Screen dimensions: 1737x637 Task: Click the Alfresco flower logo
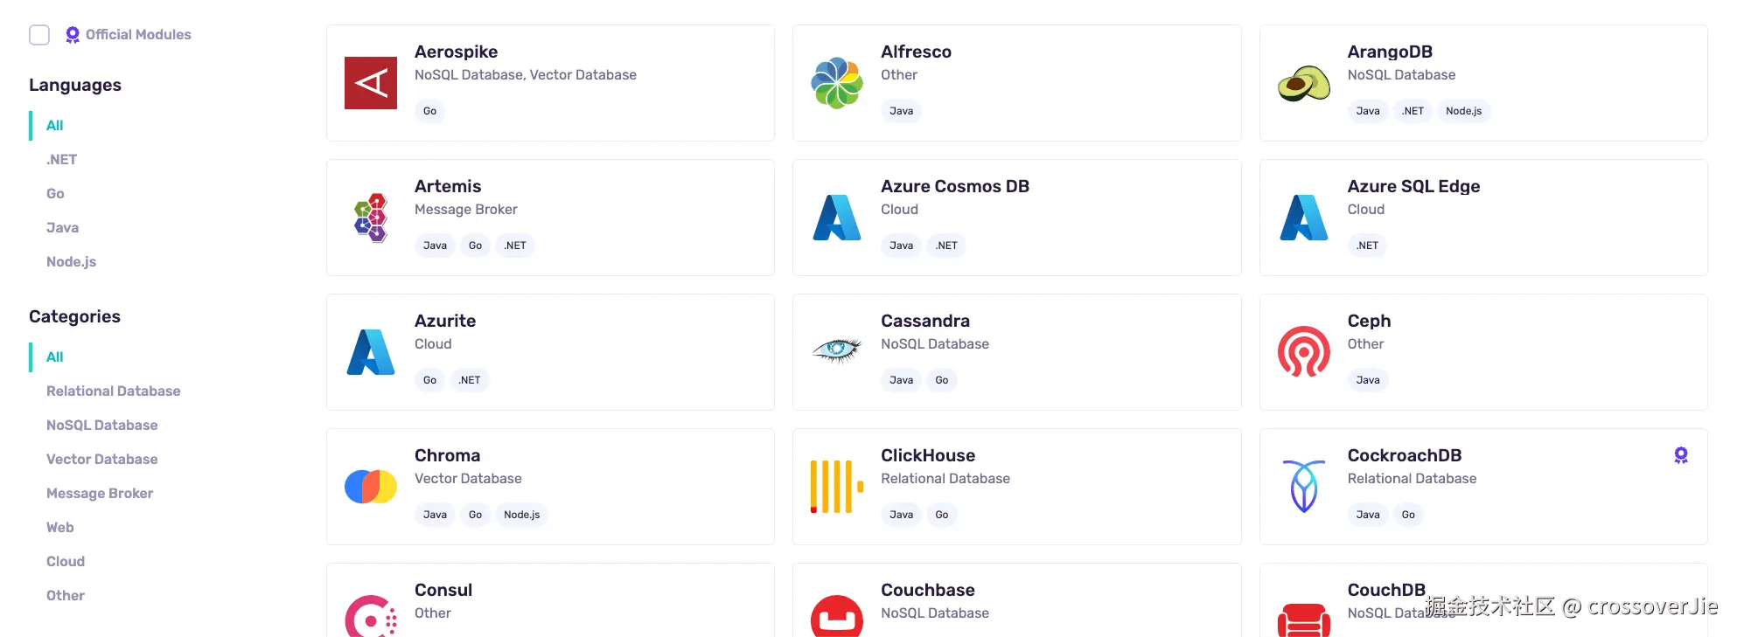pos(837,83)
